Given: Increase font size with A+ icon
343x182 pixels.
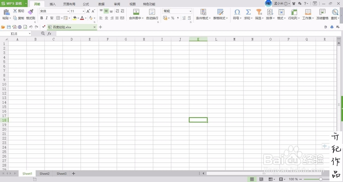Looking at the screenshot, I should [x=88, y=11].
